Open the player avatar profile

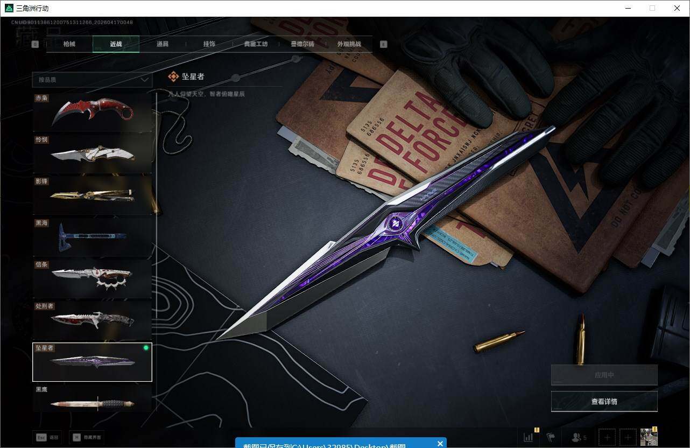(x=649, y=437)
